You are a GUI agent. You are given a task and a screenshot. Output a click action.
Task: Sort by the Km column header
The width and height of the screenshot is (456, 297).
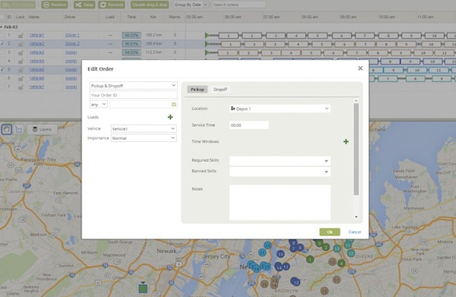(x=153, y=17)
